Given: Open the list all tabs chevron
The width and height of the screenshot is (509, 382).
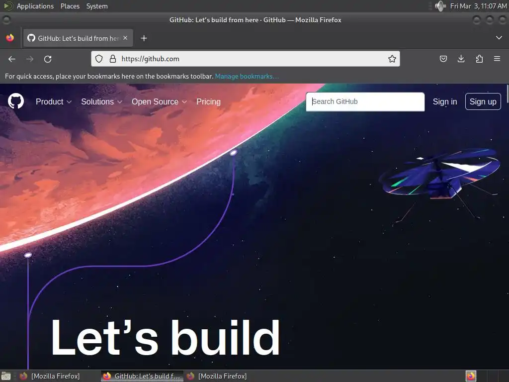Looking at the screenshot, I should (x=499, y=38).
